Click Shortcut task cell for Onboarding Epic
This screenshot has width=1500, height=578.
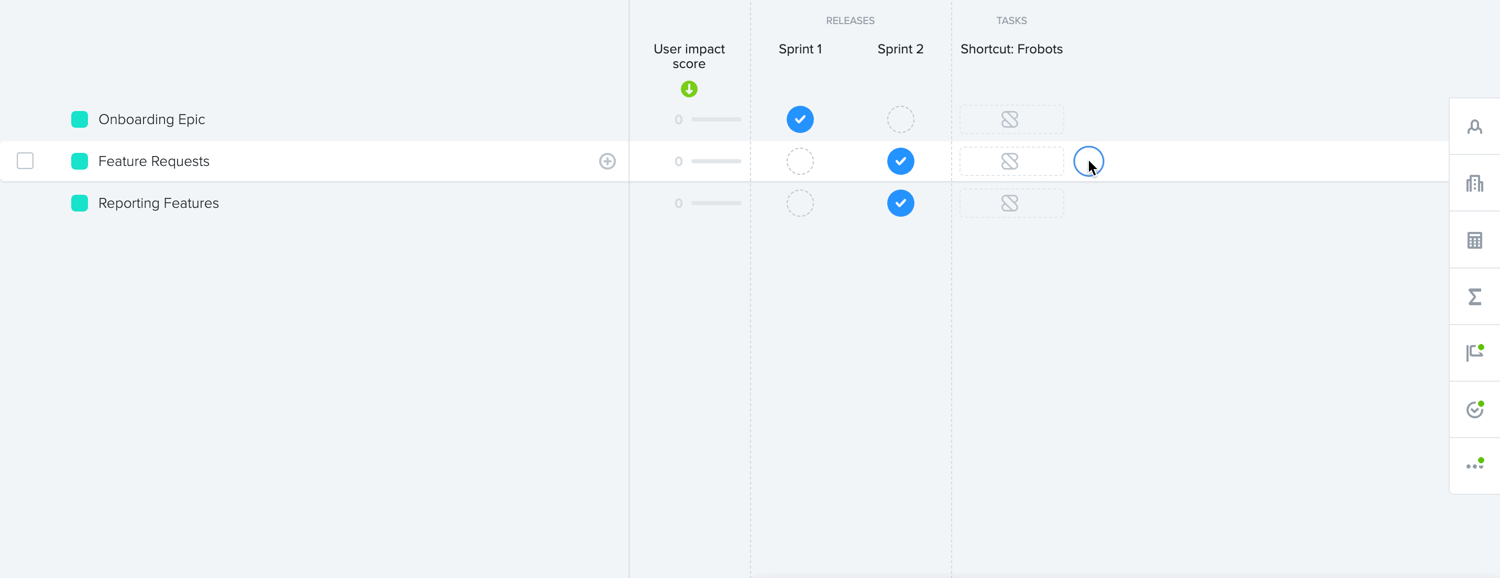coord(1011,119)
